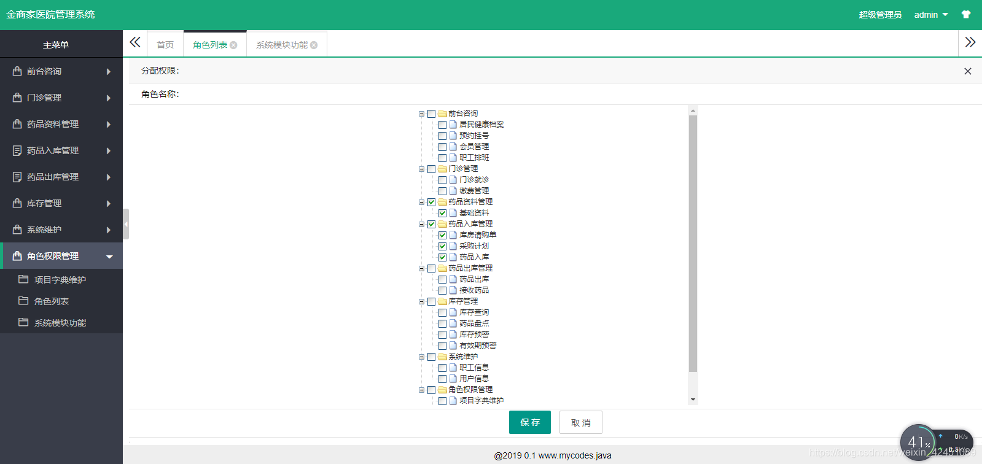
Task: Click the folder icon beside 系统模块功能 in sidebar
Action: coord(23,322)
